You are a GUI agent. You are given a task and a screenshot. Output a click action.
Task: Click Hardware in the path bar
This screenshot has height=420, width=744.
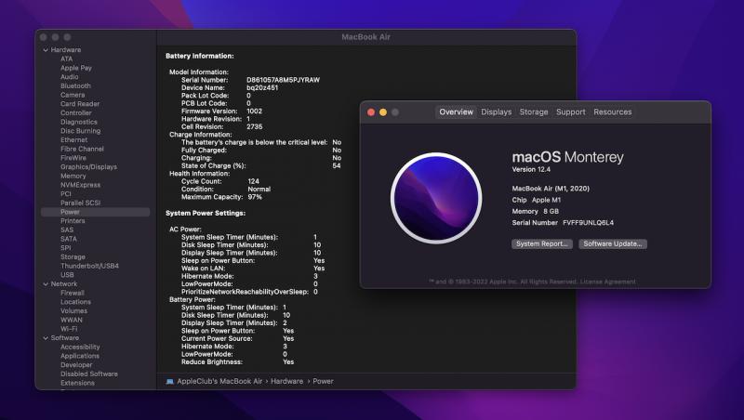pyautogui.click(x=286, y=381)
